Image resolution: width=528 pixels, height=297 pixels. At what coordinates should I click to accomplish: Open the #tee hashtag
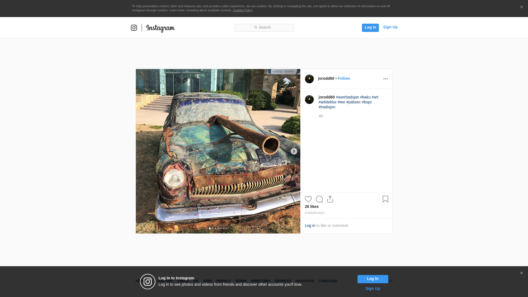pos(341,102)
